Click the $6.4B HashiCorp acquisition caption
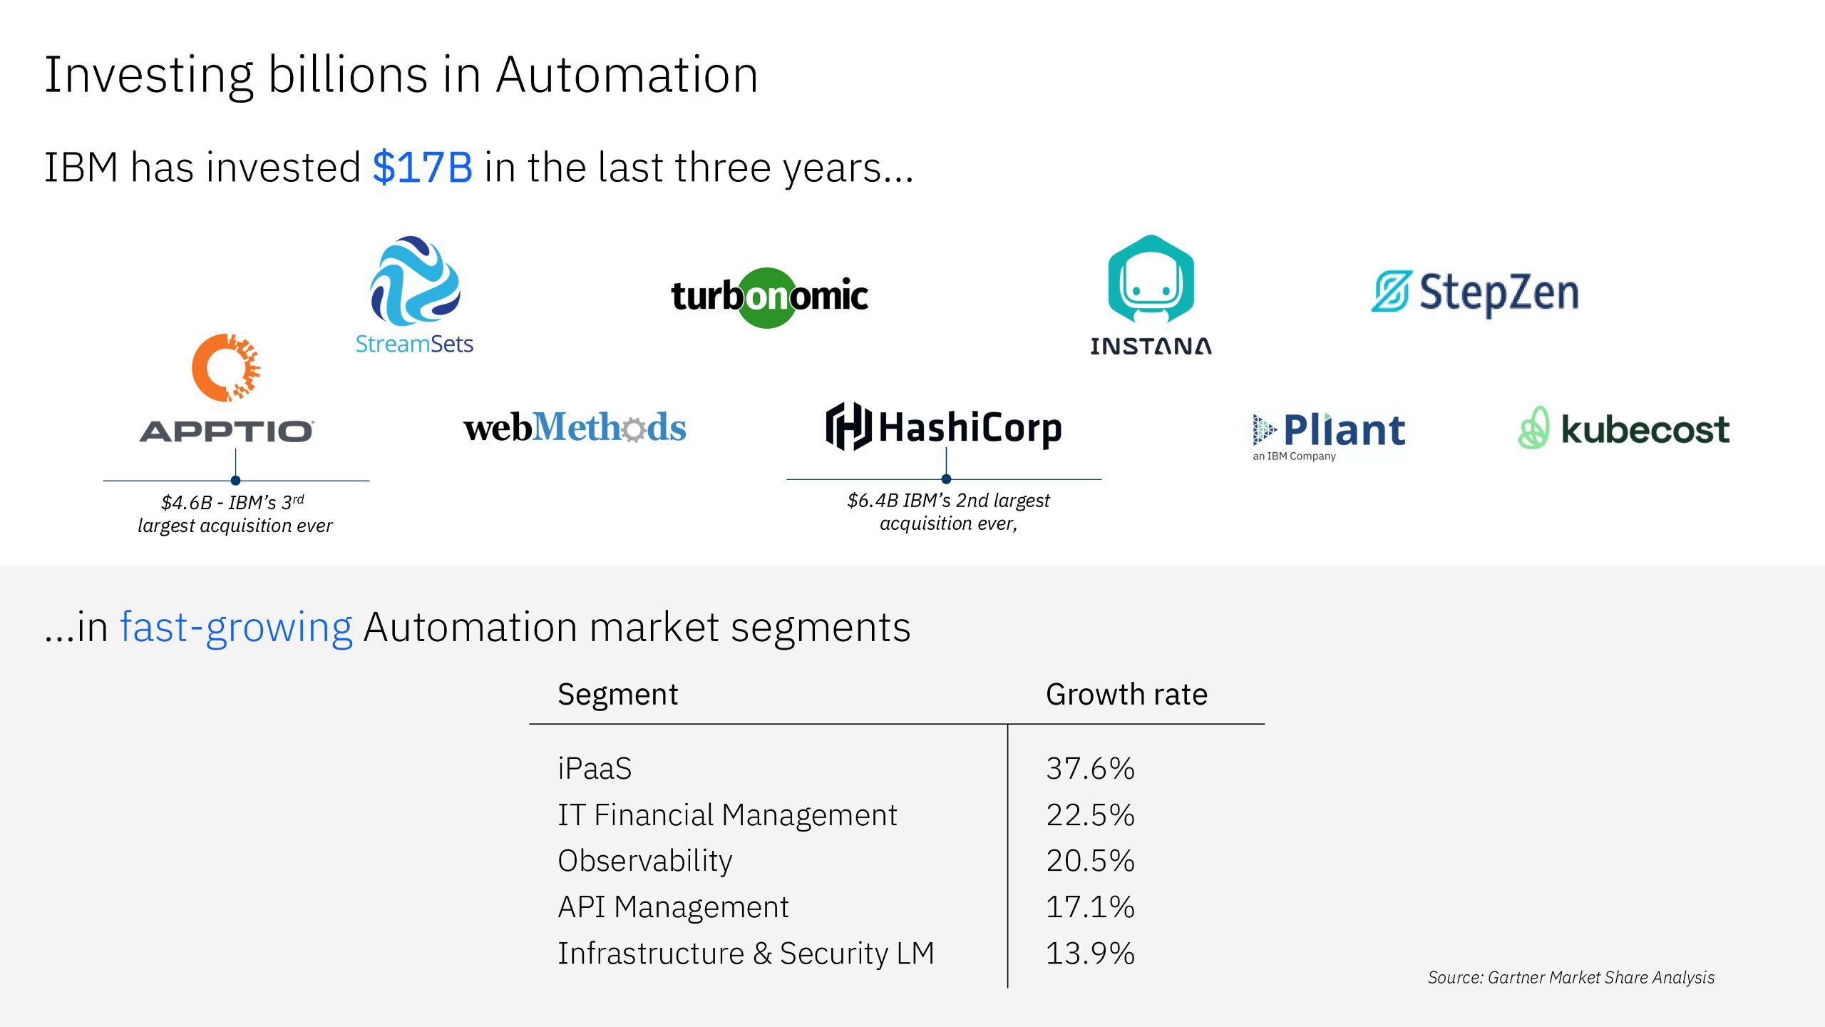 tap(948, 512)
